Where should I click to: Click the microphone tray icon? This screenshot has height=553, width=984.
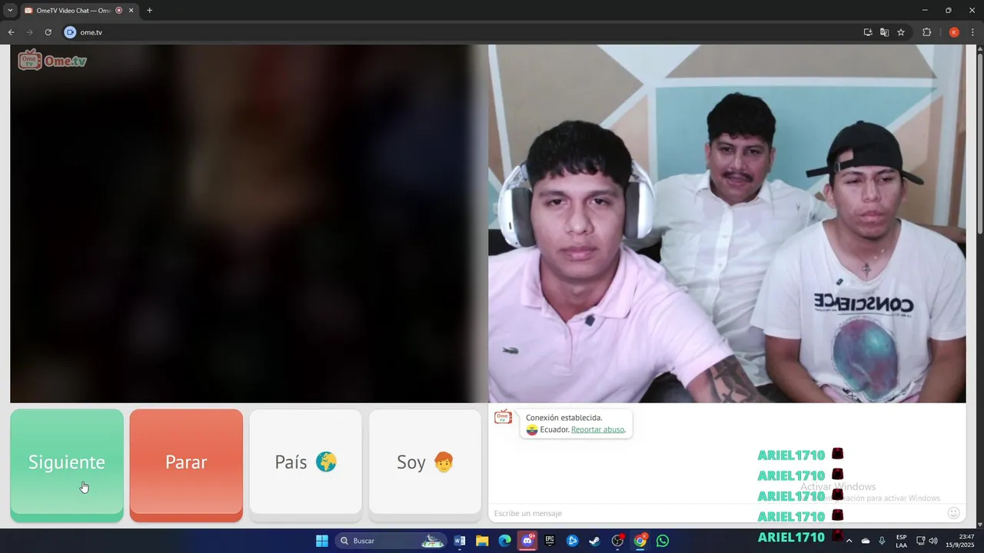882,541
